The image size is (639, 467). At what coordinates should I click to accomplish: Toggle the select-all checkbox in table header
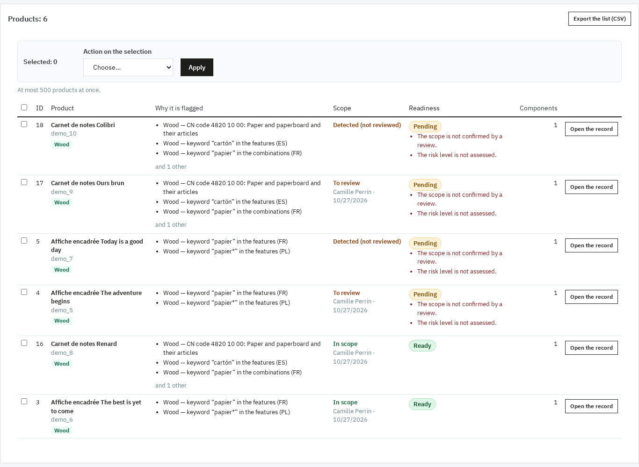point(24,108)
